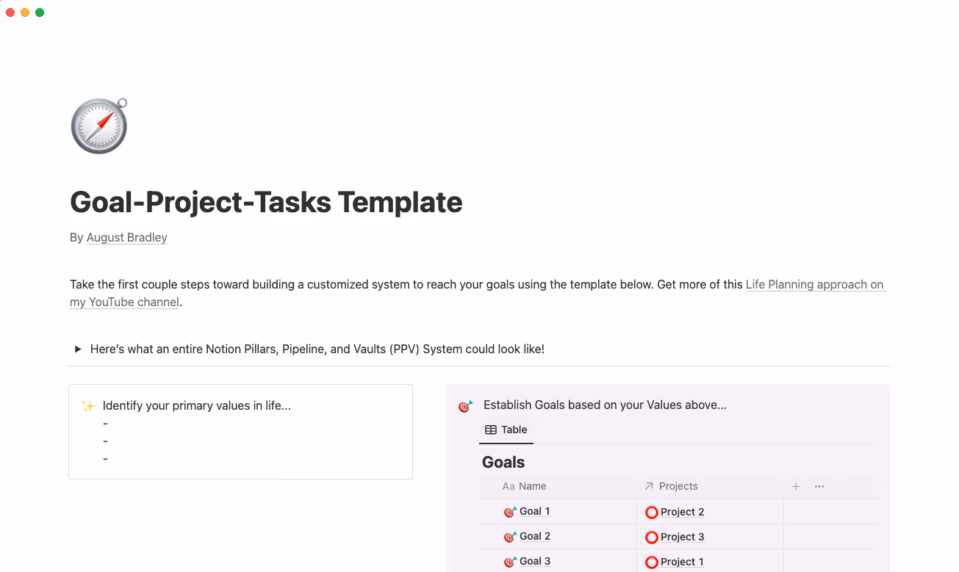The width and height of the screenshot is (959, 572).
Task: Click the compass page icon
Action: [98, 126]
